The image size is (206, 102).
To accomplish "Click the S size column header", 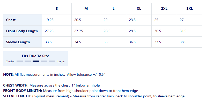I will click(x=57, y=9).
